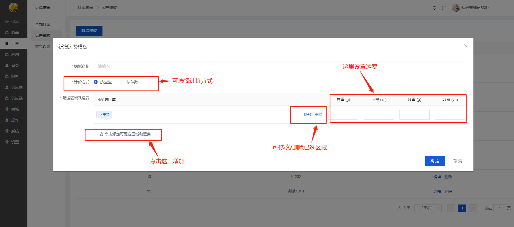Click 编辑 in the 测试1014 row
514x227 pixels.
tap(437, 191)
